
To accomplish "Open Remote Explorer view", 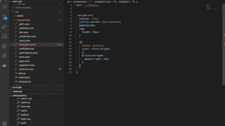I will 5,36.
